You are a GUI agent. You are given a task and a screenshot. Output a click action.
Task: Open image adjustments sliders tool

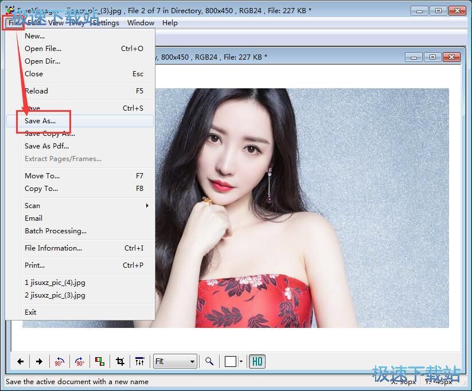point(140,361)
